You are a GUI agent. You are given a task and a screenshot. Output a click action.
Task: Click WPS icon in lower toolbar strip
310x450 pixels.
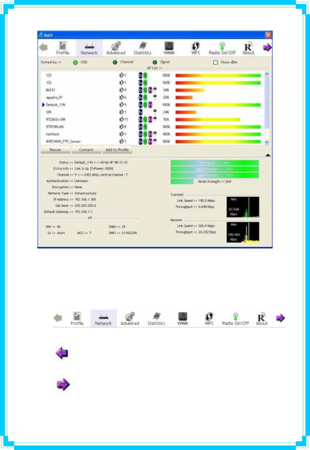pos(209,318)
